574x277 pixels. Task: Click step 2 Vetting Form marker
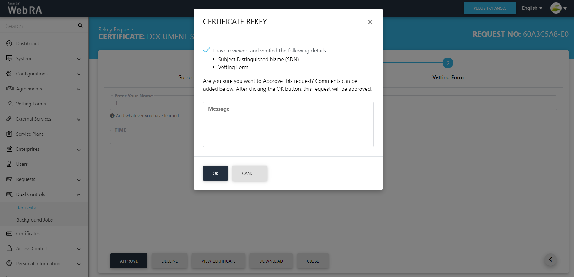point(448,63)
